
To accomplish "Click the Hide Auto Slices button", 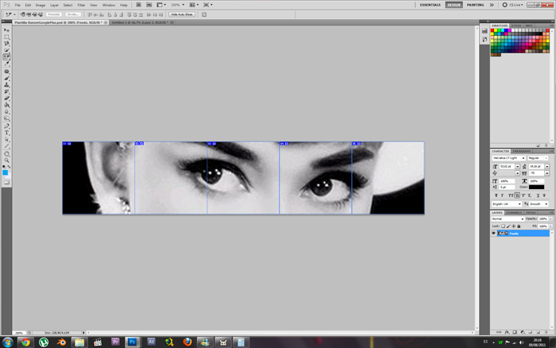I will pyautogui.click(x=183, y=14).
